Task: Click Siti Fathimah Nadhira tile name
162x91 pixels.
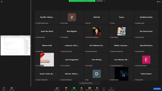Action: (x=97, y=45)
